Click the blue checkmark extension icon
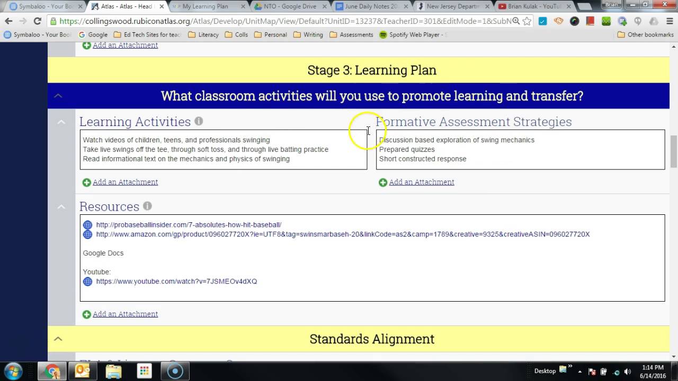 pyautogui.click(x=542, y=21)
